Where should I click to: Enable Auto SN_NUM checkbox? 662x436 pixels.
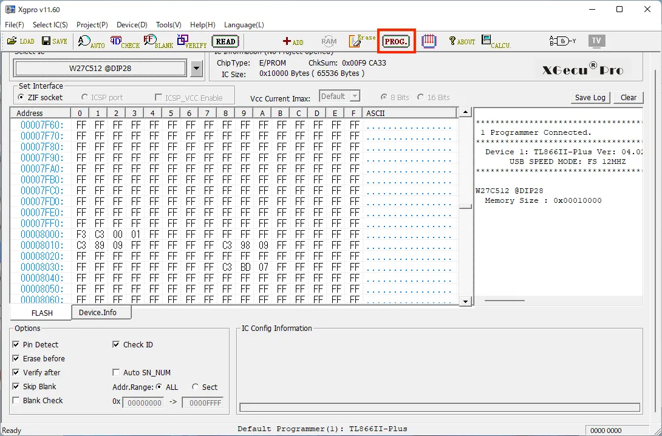coord(116,373)
